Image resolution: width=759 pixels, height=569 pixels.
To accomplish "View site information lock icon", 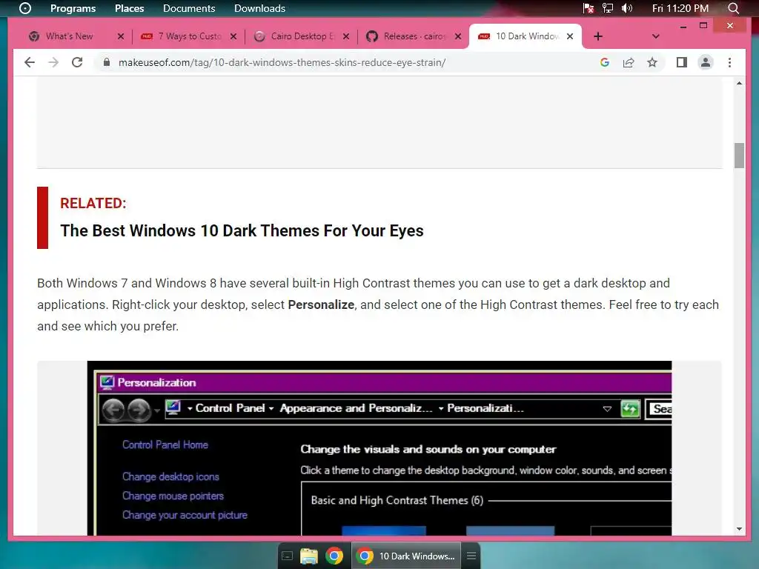I will [x=107, y=62].
